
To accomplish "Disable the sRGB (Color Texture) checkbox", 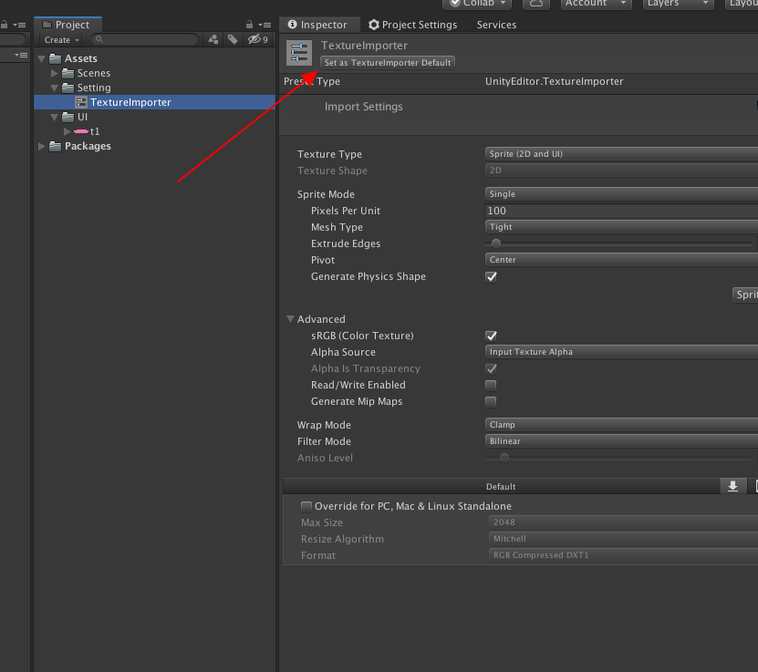I will (x=491, y=336).
